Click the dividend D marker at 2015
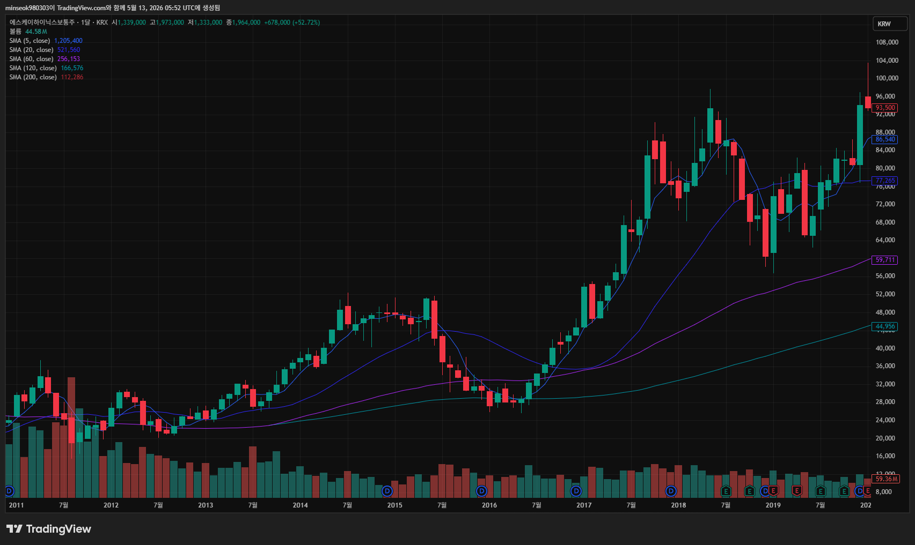Image resolution: width=915 pixels, height=545 pixels. click(x=386, y=491)
